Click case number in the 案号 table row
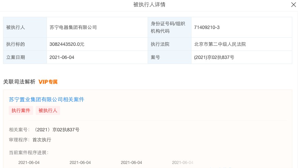This screenshot has height=168, width=298. pos(214,57)
